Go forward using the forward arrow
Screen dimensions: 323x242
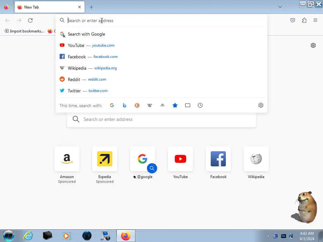coord(19,20)
